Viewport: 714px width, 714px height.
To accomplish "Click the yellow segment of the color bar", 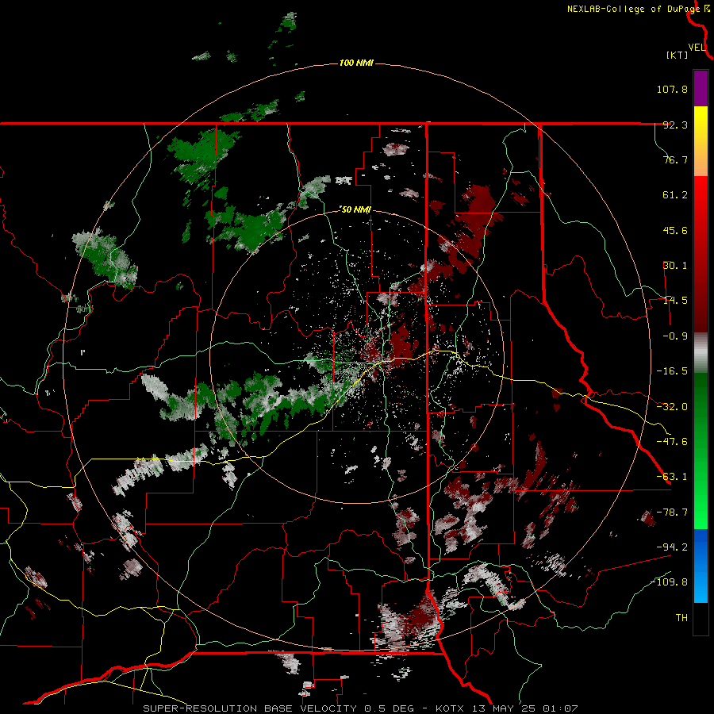I will coord(701,124).
